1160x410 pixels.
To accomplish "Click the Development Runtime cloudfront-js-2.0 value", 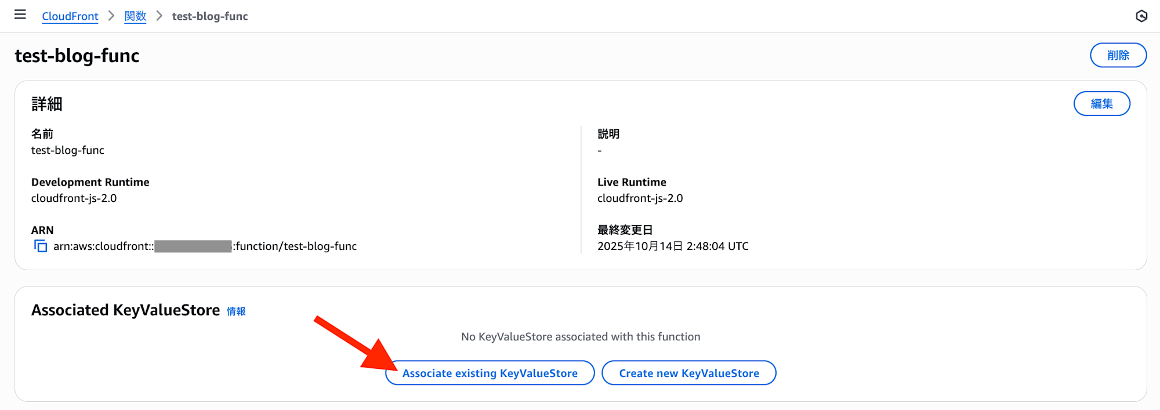I will click(74, 198).
